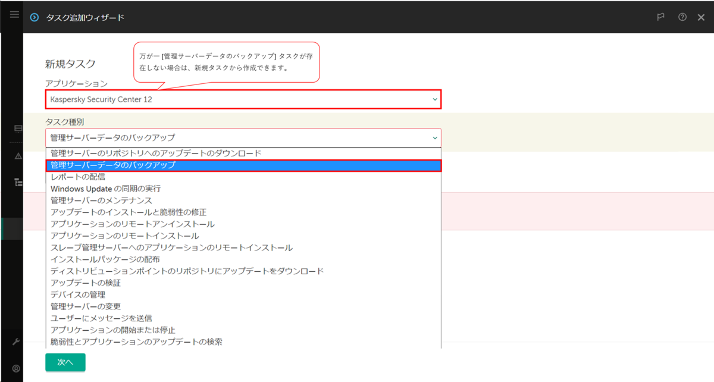Select ディストリビューションポイントのリポジトリにアップデートをダウンロード
The width and height of the screenshot is (714, 382).
click(243, 271)
